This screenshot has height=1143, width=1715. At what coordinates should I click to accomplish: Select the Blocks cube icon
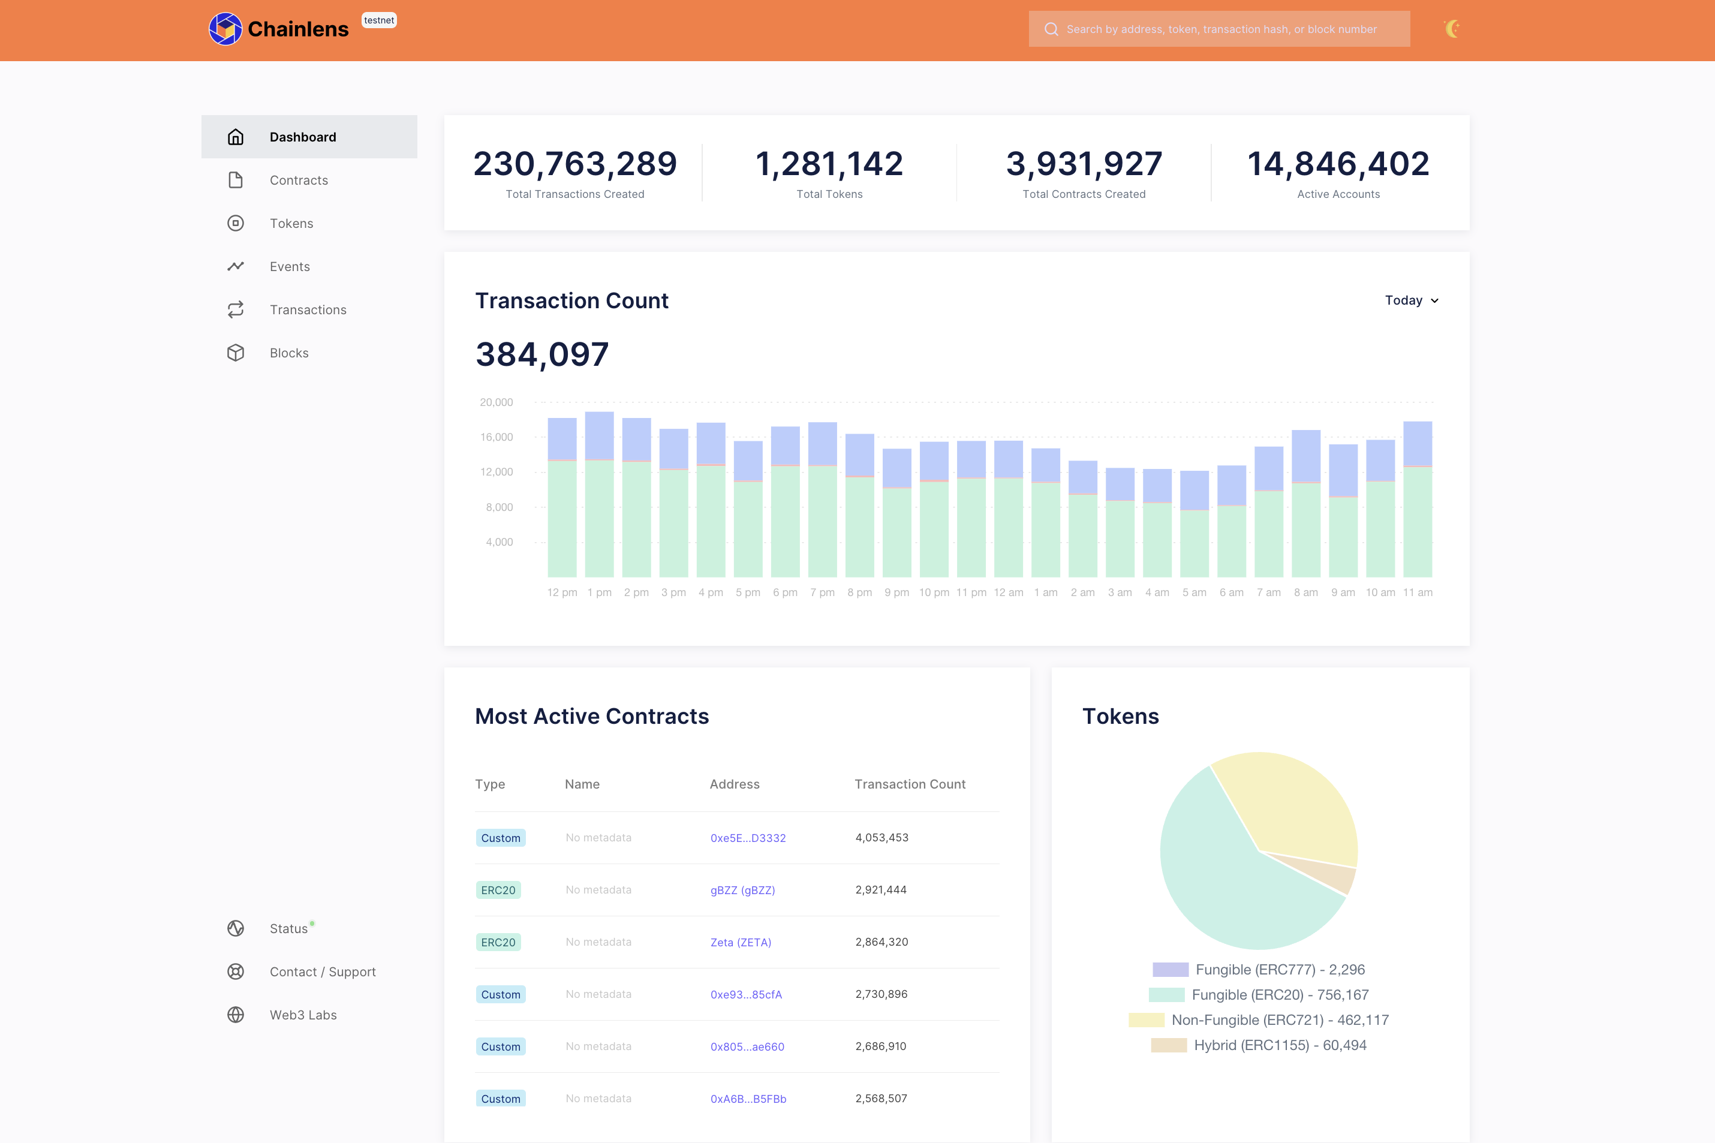point(234,352)
